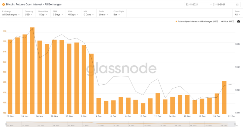Click the right handle of range navigator
Screen dimensions: 243x130
coord(235,124)
